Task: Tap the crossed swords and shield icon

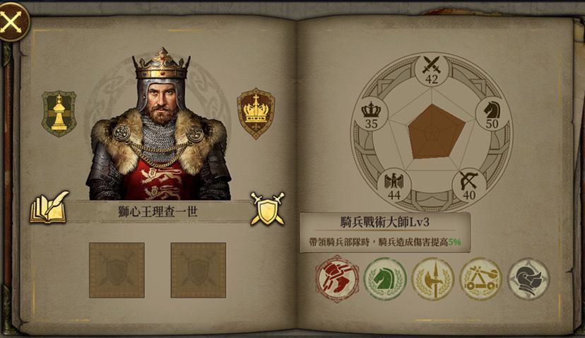Action: click(x=268, y=209)
